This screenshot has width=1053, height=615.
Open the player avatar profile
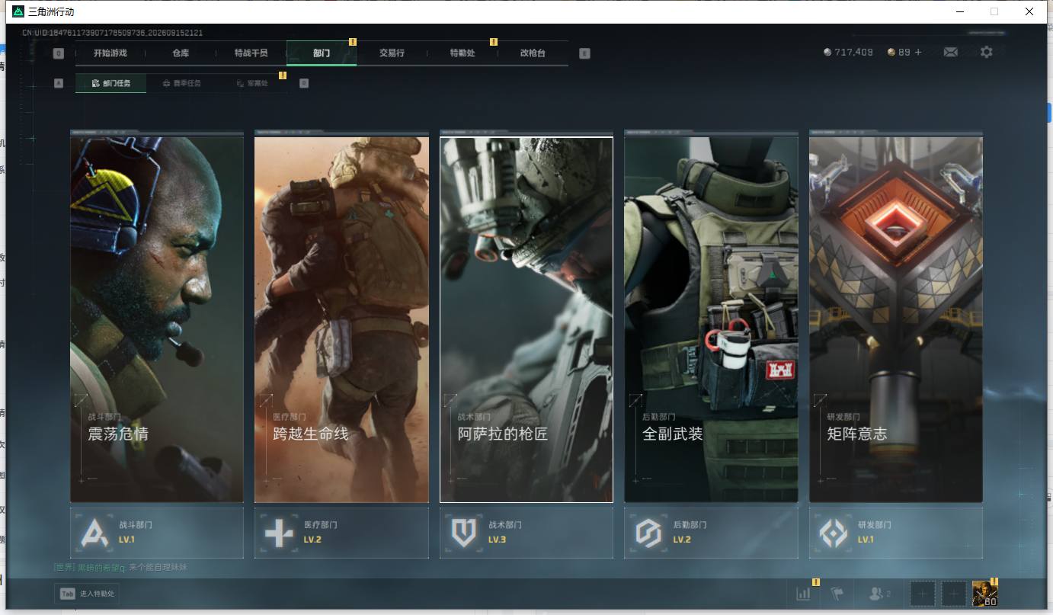(x=984, y=594)
